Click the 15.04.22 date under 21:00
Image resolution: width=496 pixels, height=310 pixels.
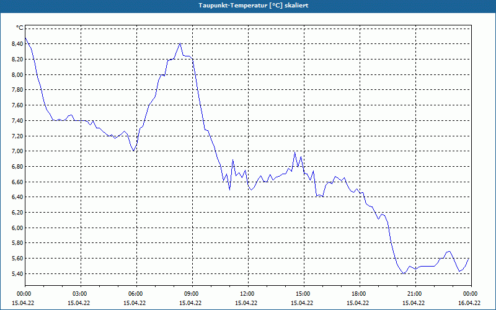414,303
